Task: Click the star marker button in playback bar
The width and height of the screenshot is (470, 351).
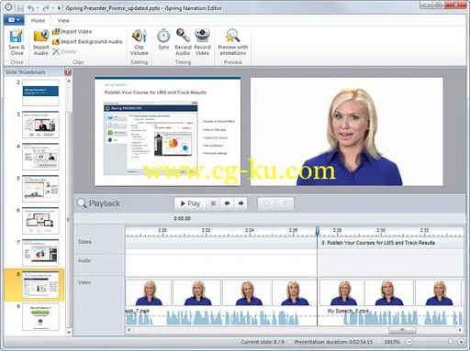Action: (267, 203)
